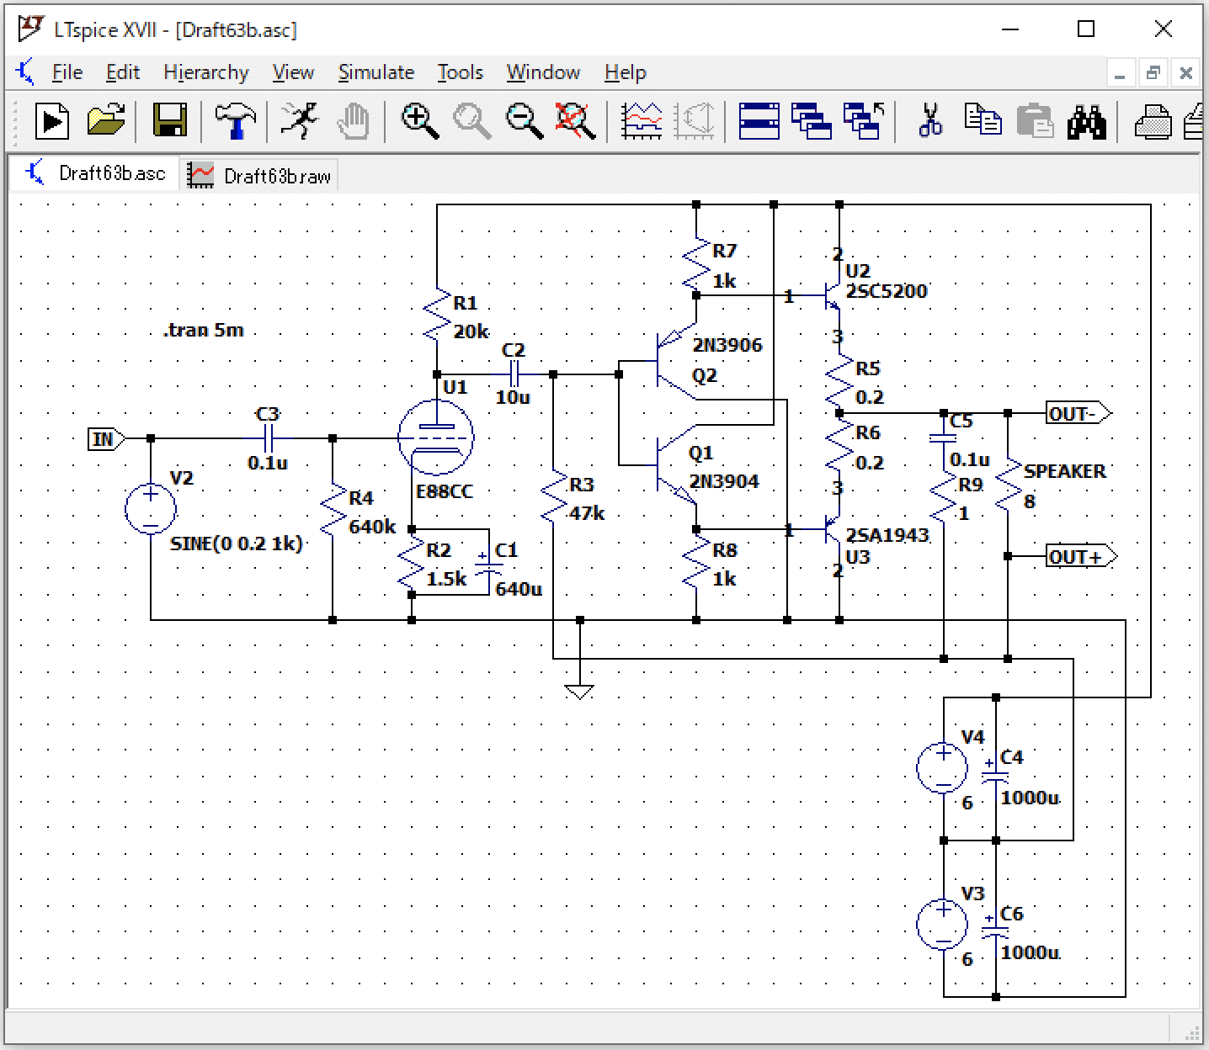Image resolution: width=1209 pixels, height=1050 pixels.
Task: Click the "2SC5200" transistor label
Action: tap(886, 291)
